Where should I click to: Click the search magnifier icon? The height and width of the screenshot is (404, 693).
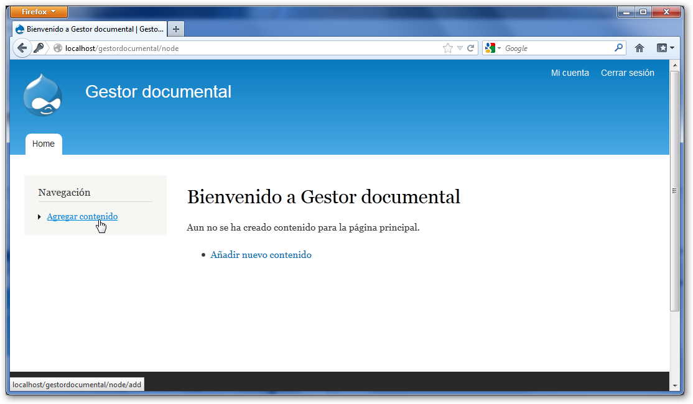tap(618, 48)
